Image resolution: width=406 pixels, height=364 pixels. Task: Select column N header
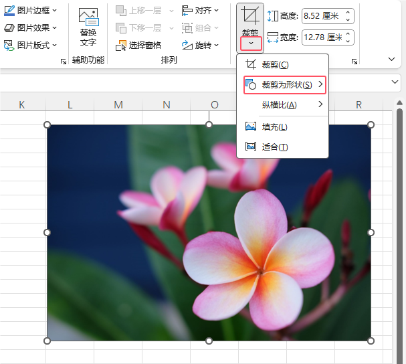[167, 105]
